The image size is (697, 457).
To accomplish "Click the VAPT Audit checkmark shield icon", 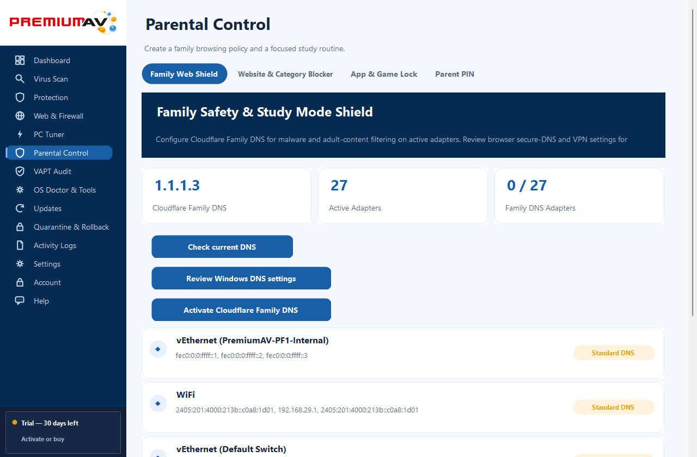I will coord(20,171).
